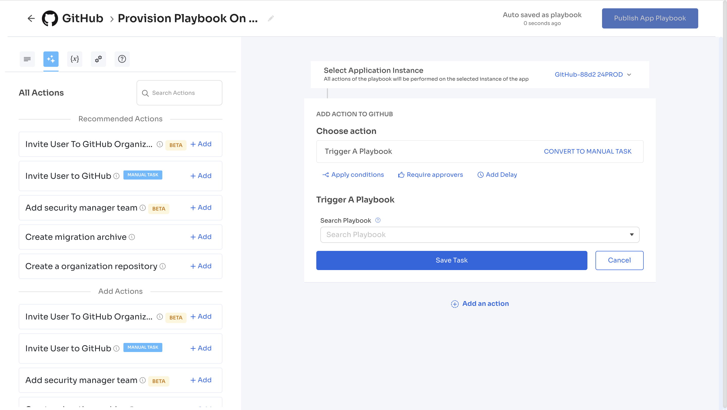This screenshot has width=727, height=410.
Task: Click the GitHub logo icon
Action: (x=50, y=18)
